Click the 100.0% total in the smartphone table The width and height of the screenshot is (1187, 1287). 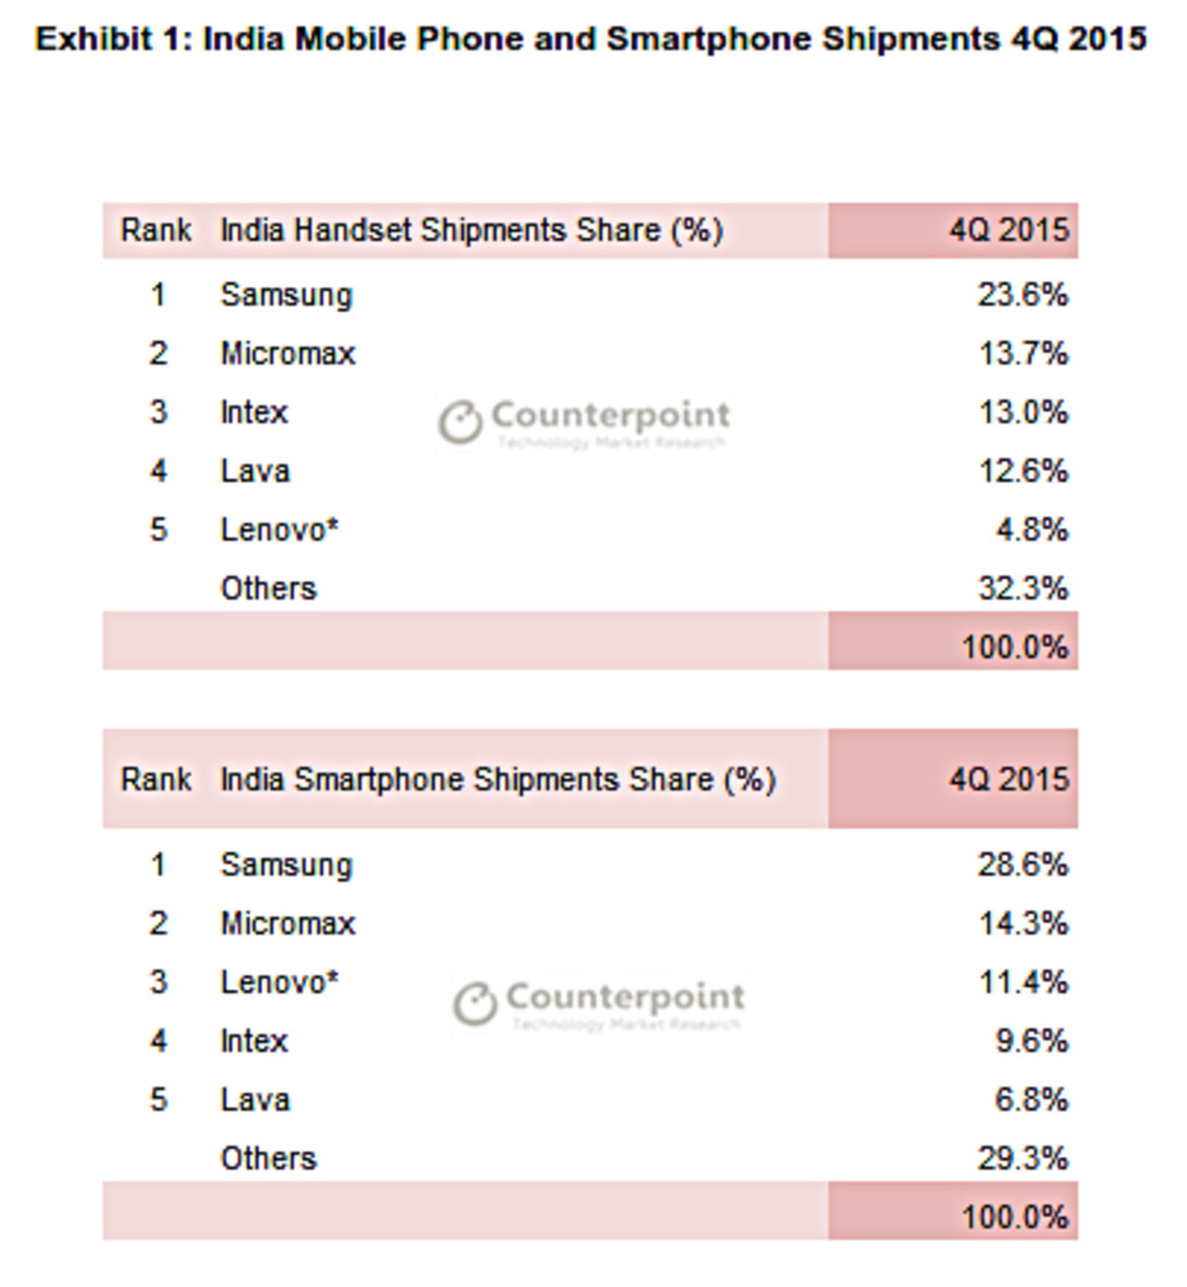click(1015, 1217)
